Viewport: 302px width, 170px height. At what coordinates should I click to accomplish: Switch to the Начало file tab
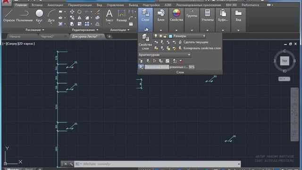tap(15, 36)
